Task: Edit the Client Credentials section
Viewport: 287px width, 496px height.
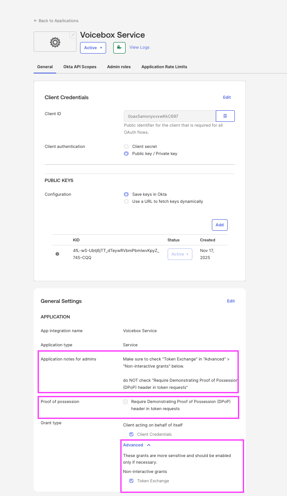Action: click(227, 97)
